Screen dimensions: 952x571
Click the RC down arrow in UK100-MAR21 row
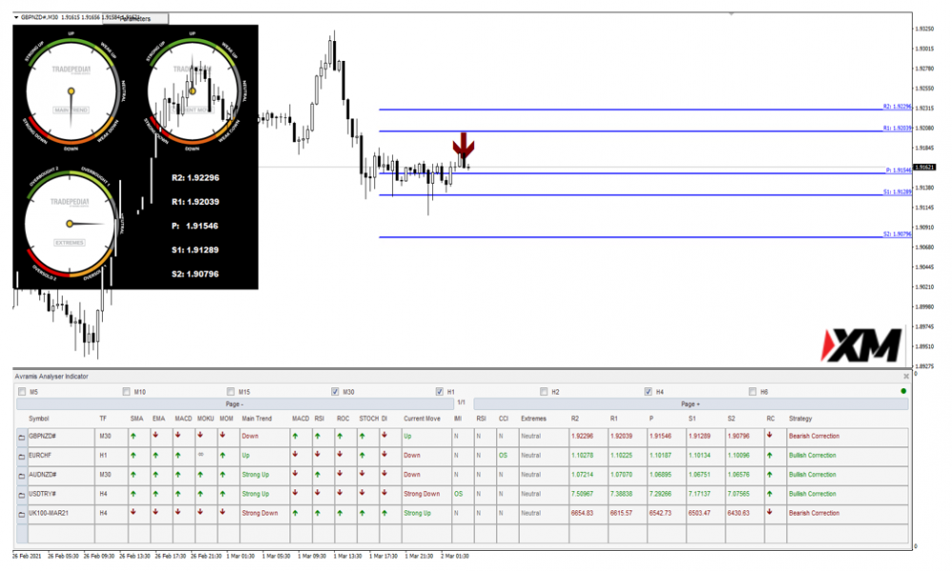point(770,513)
